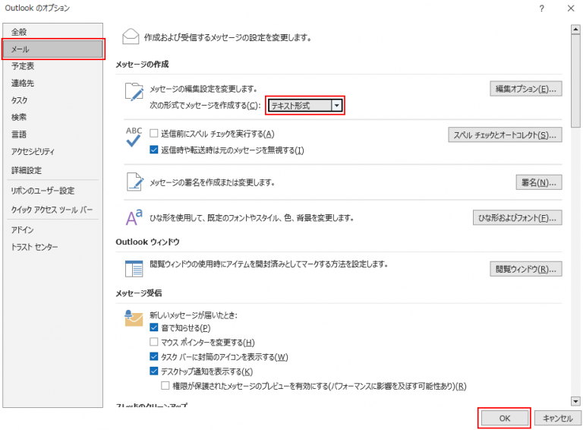Select メール category in sidebar

coord(53,49)
